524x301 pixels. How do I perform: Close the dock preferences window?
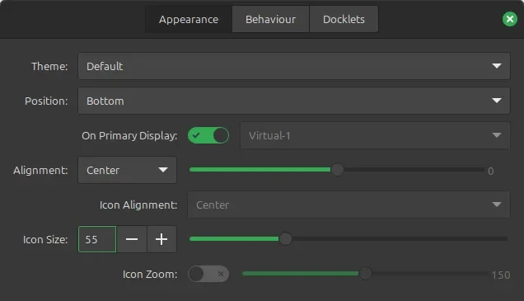click(510, 19)
